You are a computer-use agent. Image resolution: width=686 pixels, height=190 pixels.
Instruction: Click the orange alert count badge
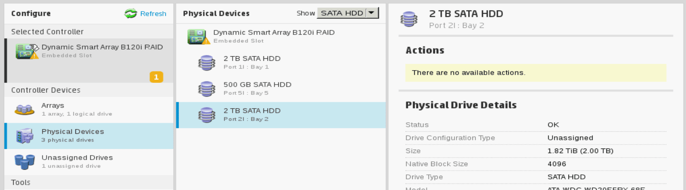pos(156,77)
